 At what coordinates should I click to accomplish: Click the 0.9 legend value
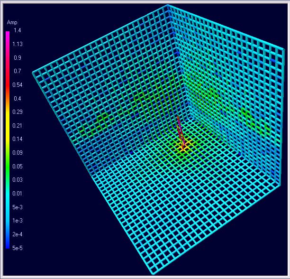coord(18,58)
